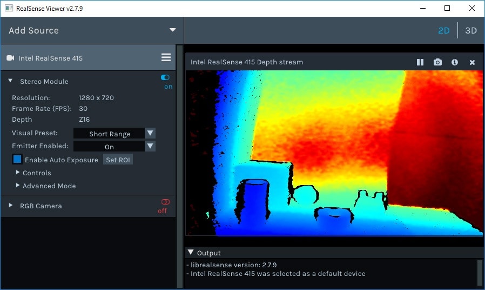Screen dimensions: 485x290
Task: Click the camera device icon
Action: [x=10, y=58]
